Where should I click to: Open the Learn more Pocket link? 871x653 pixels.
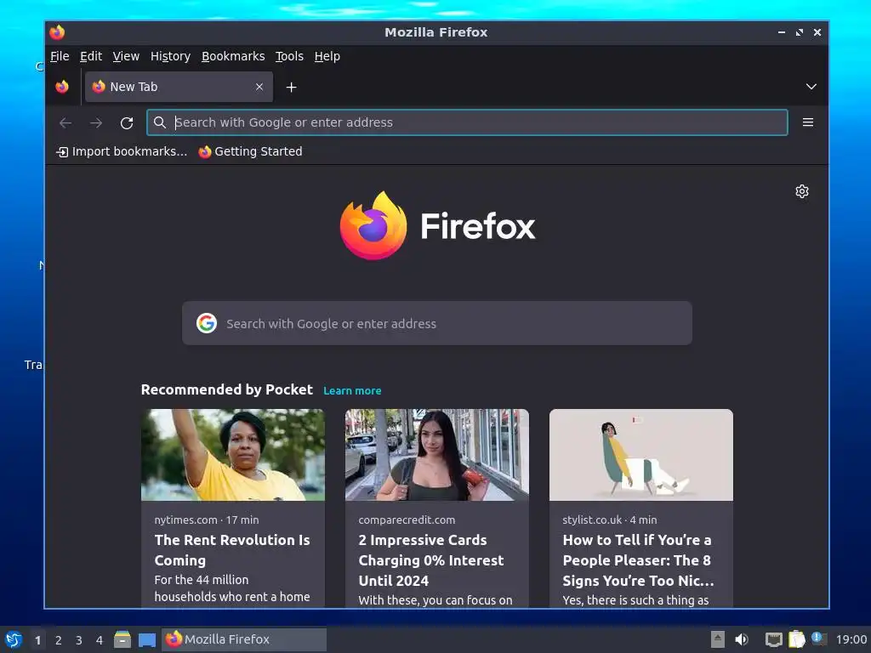pos(352,391)
